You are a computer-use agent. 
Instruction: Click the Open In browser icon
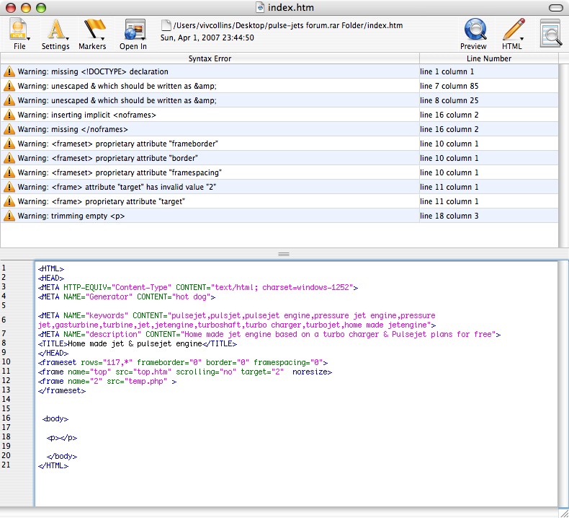pyautogui.click(x=133, y=33)
